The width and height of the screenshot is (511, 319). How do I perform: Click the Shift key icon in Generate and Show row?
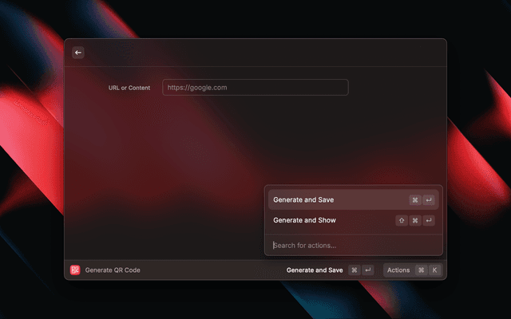(x=402, y=221)
